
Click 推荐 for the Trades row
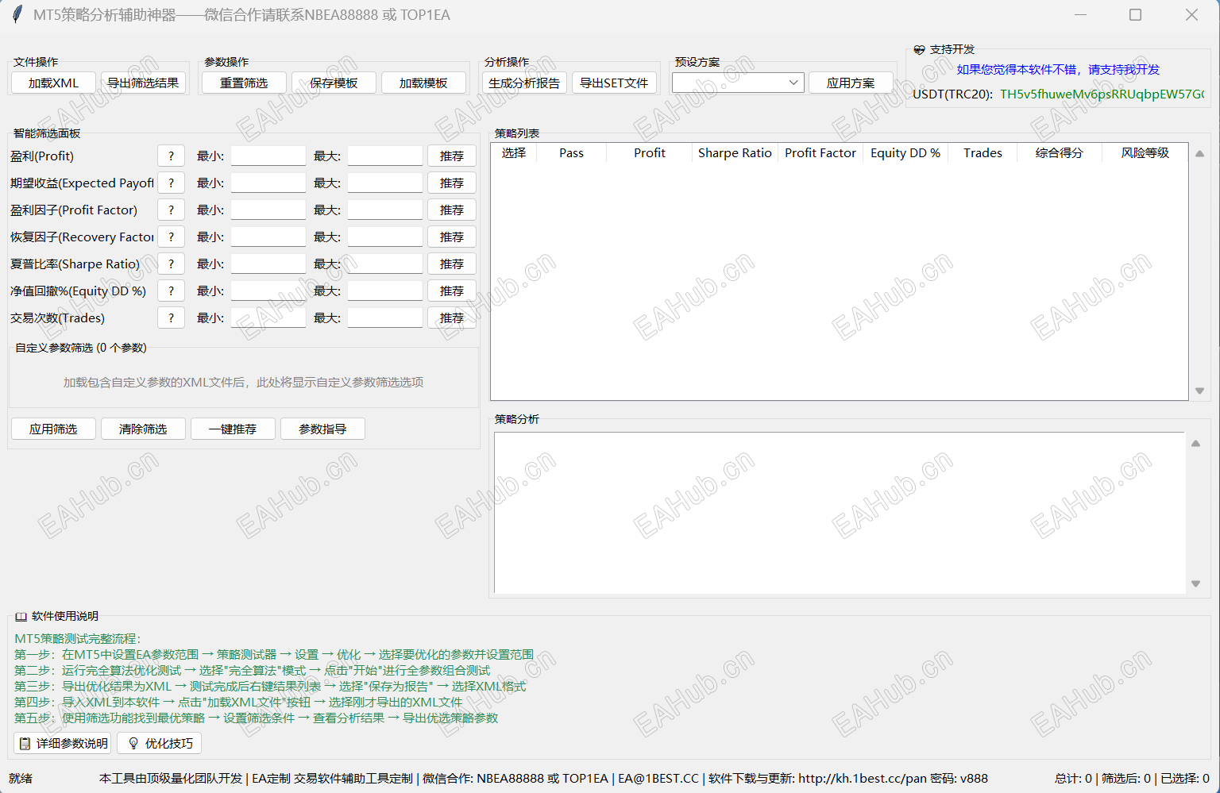[452, 318]
